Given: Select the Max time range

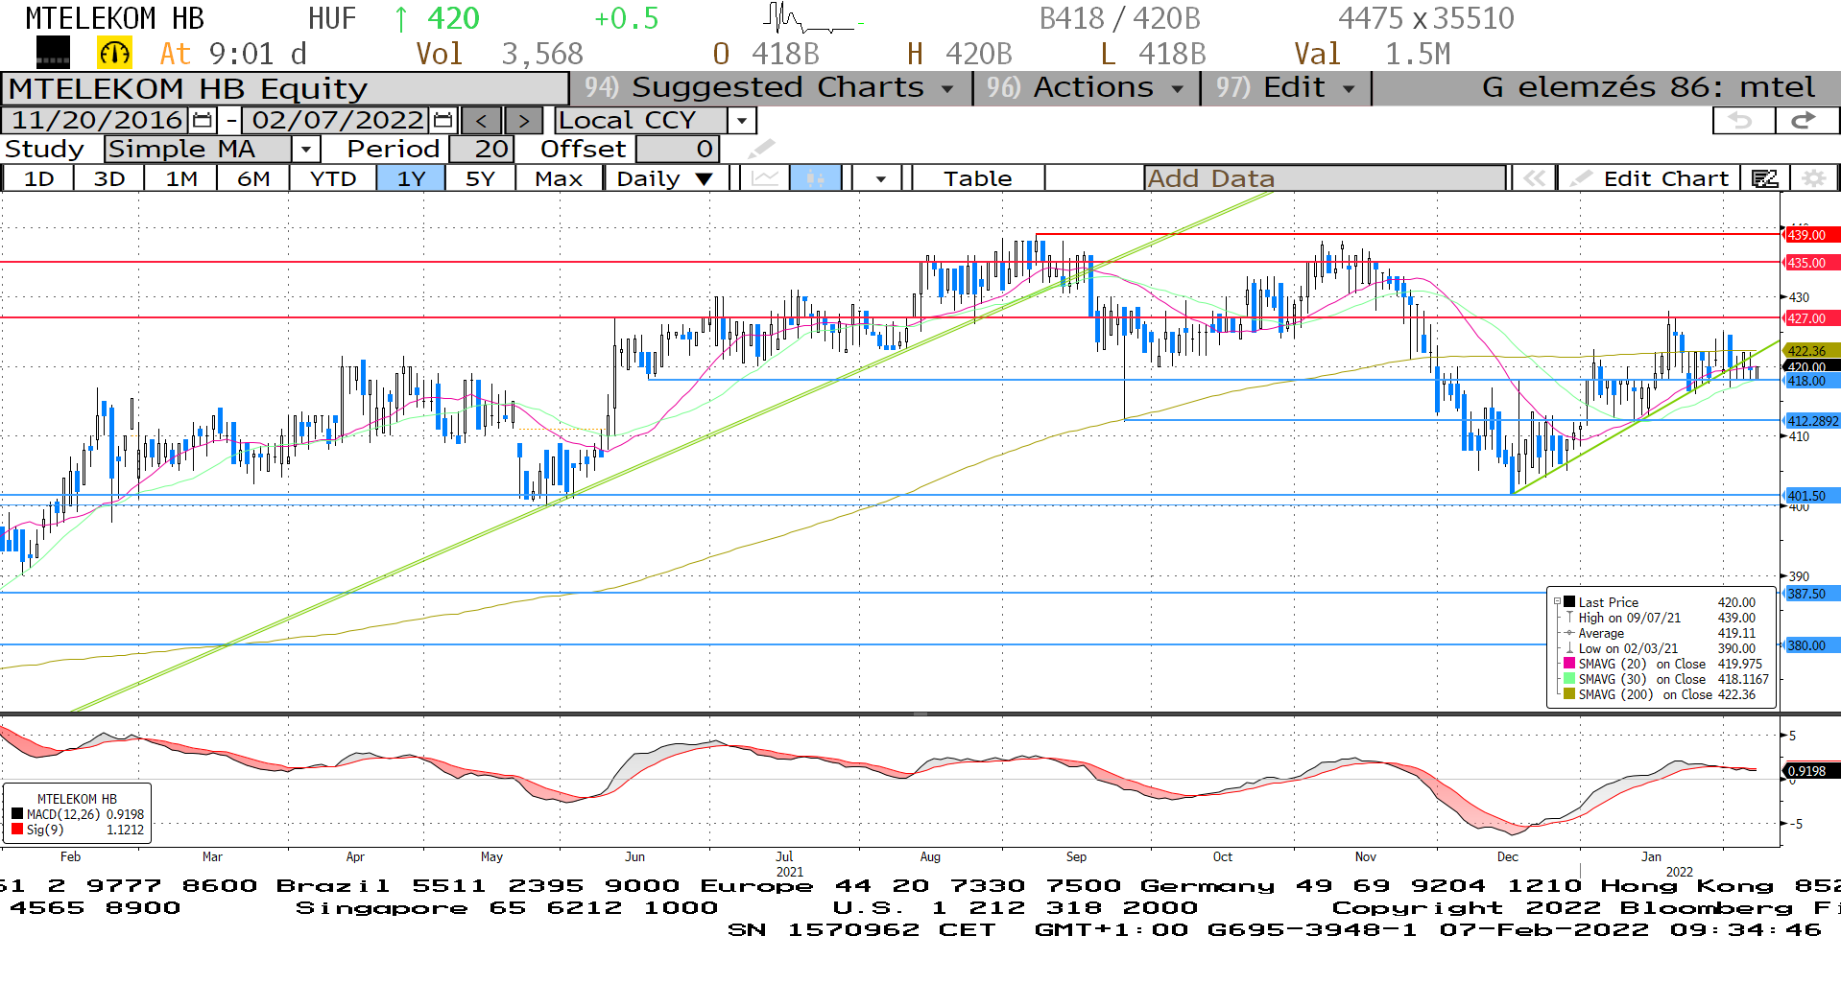Looking at the screenshot, I should [559, 178].
